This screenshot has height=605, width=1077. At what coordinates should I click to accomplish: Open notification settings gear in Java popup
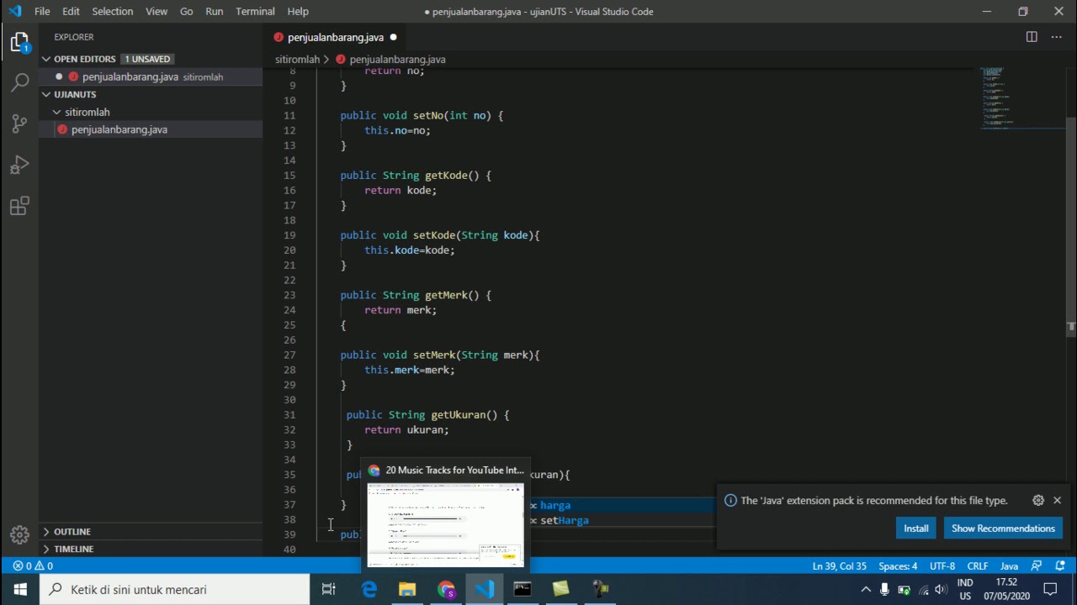tap(1038, 500)
